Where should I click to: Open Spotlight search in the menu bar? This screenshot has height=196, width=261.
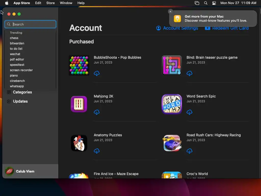click(206, 3)
